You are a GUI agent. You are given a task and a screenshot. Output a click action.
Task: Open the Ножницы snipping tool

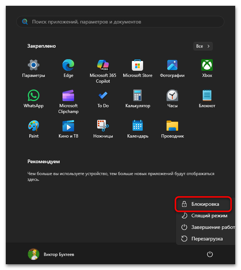click(103, 129)
